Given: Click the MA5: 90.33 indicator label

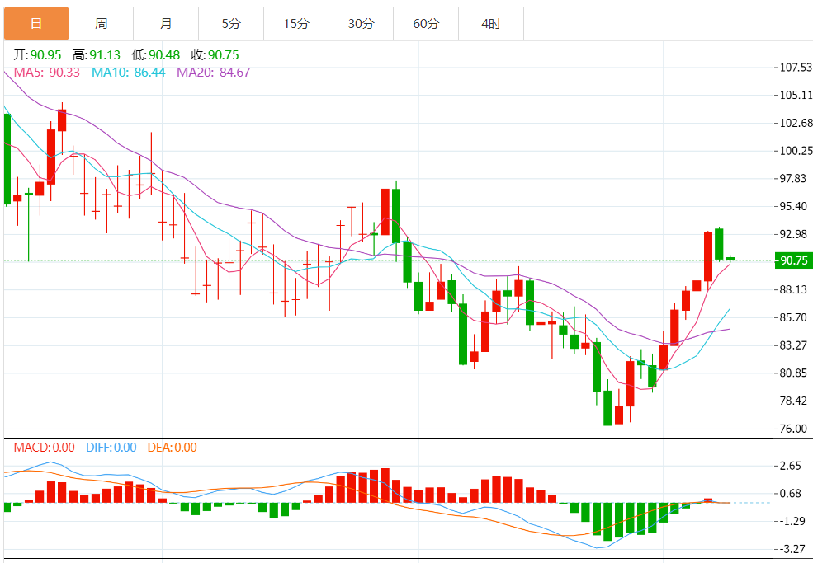Looking at the screenshot, I should 47,72.
